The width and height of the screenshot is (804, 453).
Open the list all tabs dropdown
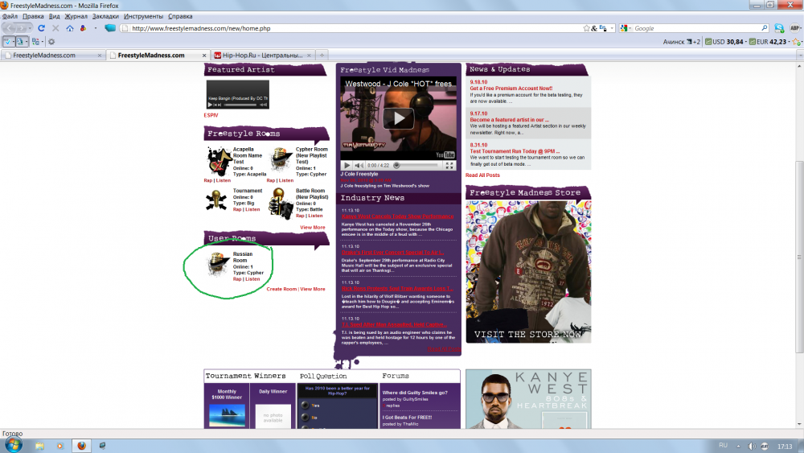pyautogui.click(x=799, y=55)
